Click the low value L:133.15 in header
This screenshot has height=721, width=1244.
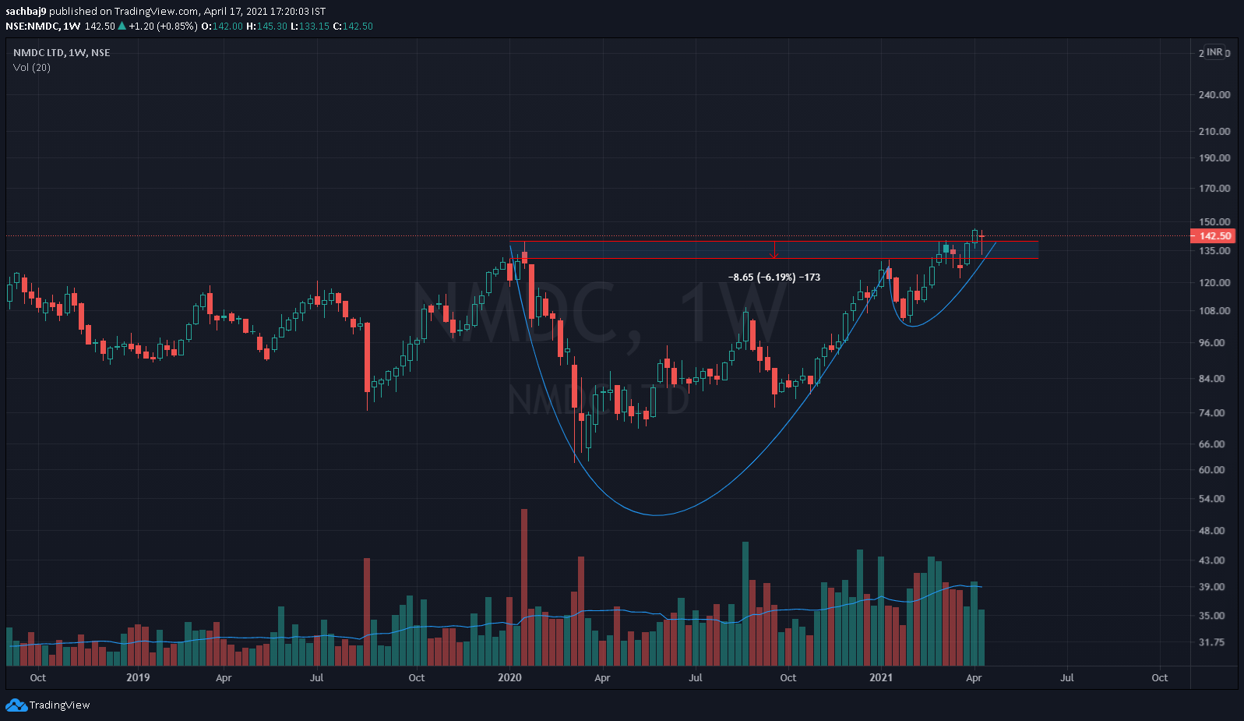(x=310, y=26)
